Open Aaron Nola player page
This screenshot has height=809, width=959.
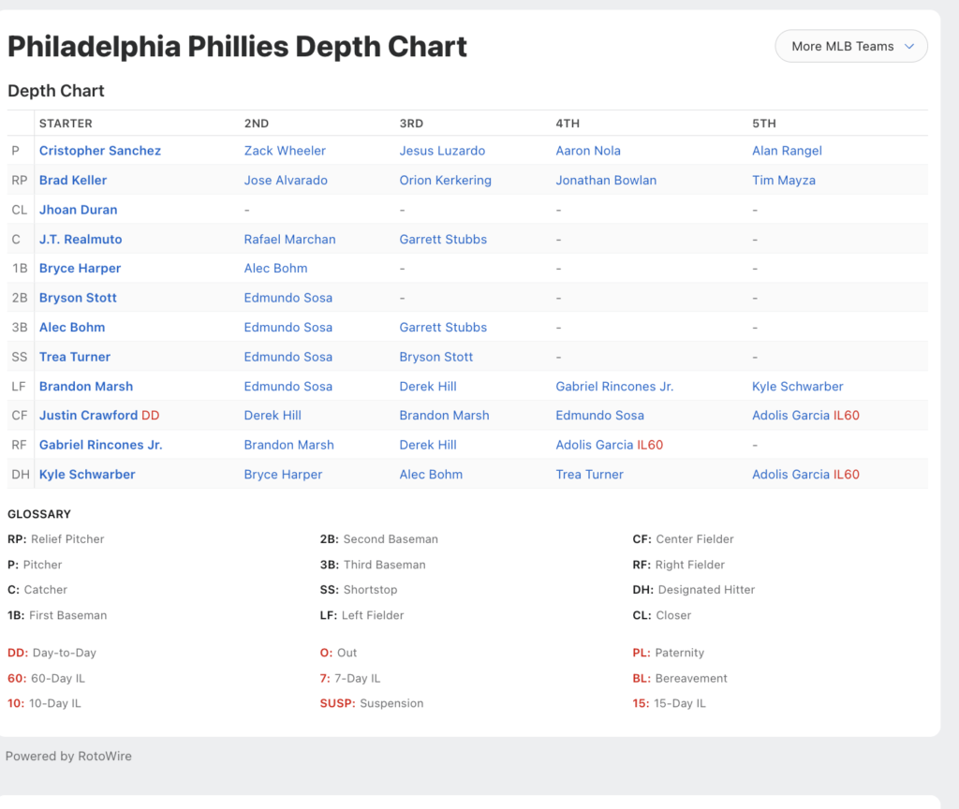(588, 151)
